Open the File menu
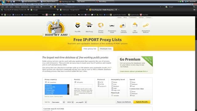Screen dimensions: 197x111 (3, 7)
